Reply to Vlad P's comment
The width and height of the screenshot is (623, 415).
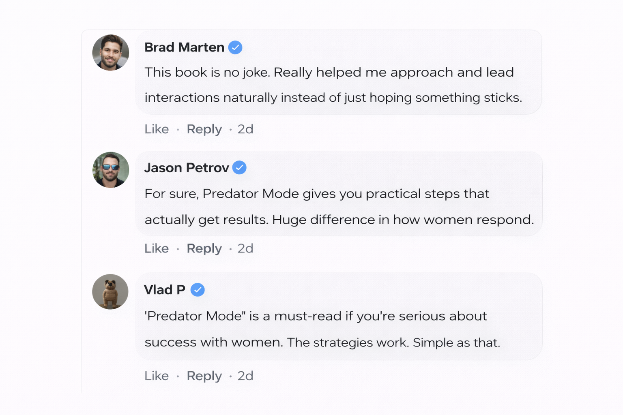pyautogui.click(x=204, y=376)
